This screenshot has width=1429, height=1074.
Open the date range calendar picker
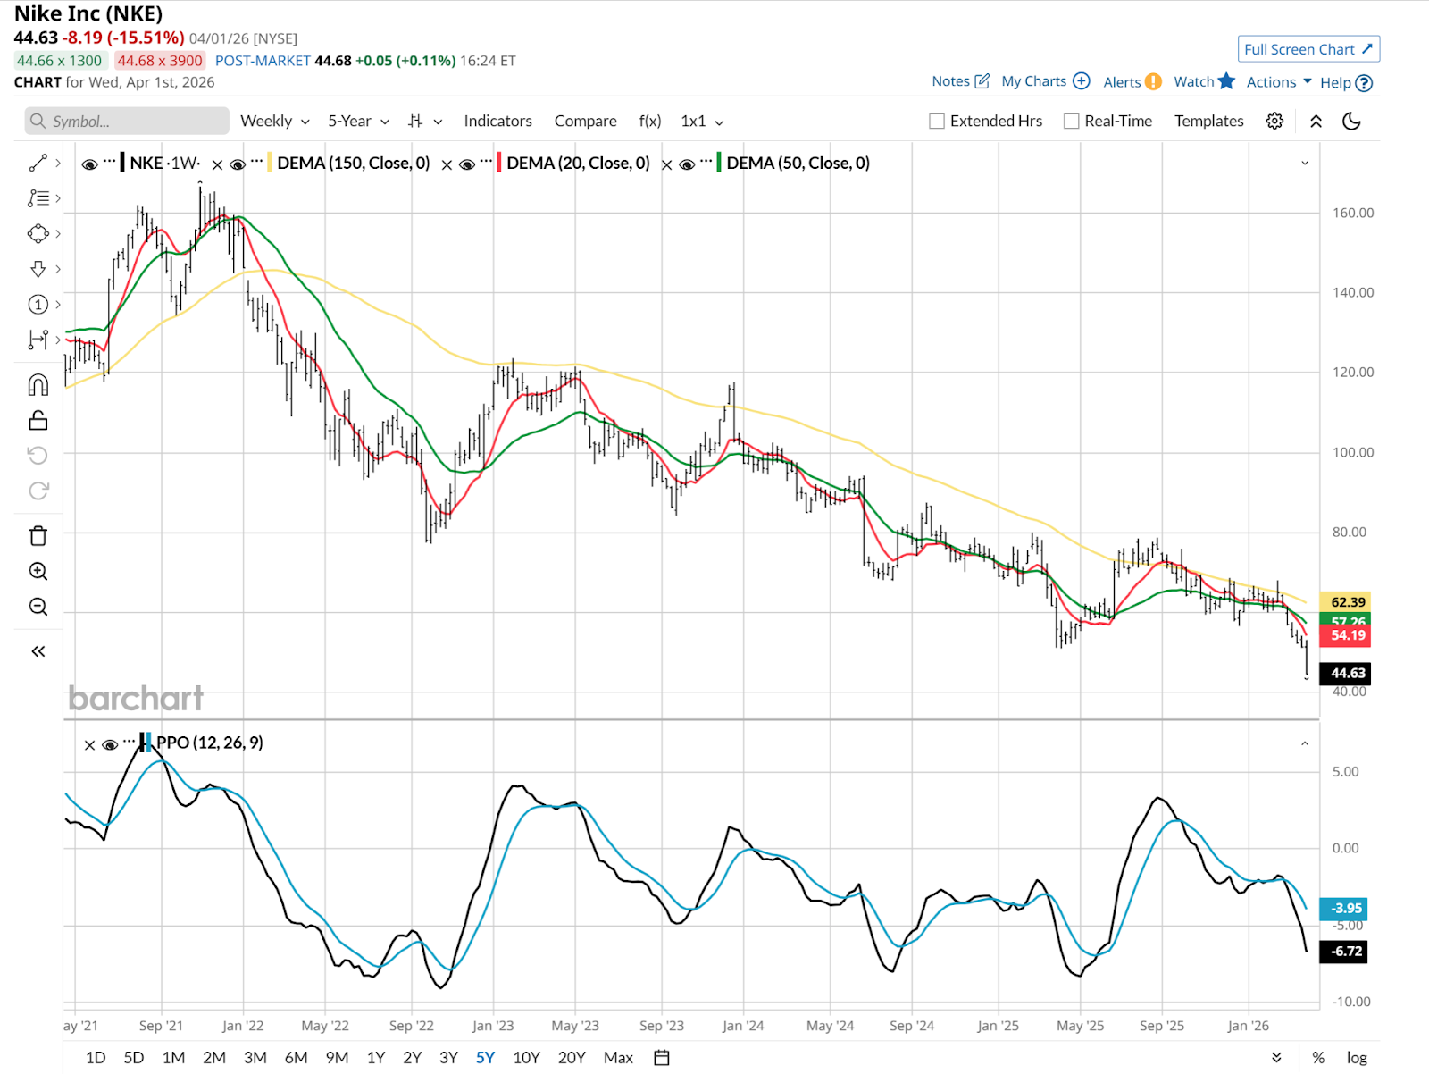coord(662,1058)
